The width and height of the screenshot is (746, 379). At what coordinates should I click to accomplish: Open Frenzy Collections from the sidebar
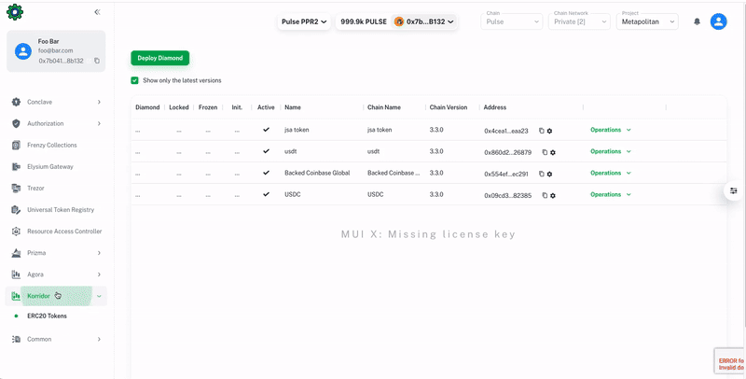pyautogui.click(x=52, y=146)
